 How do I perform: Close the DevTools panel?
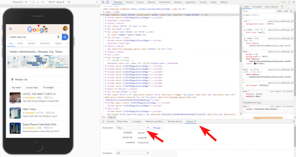coord(294,2)
